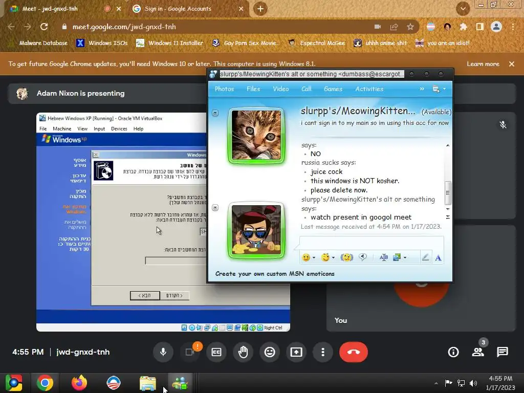Open Firefox from the taskbar
Image resolution: width=524 pixels, height=393 pixels.
tap(79, 383)
